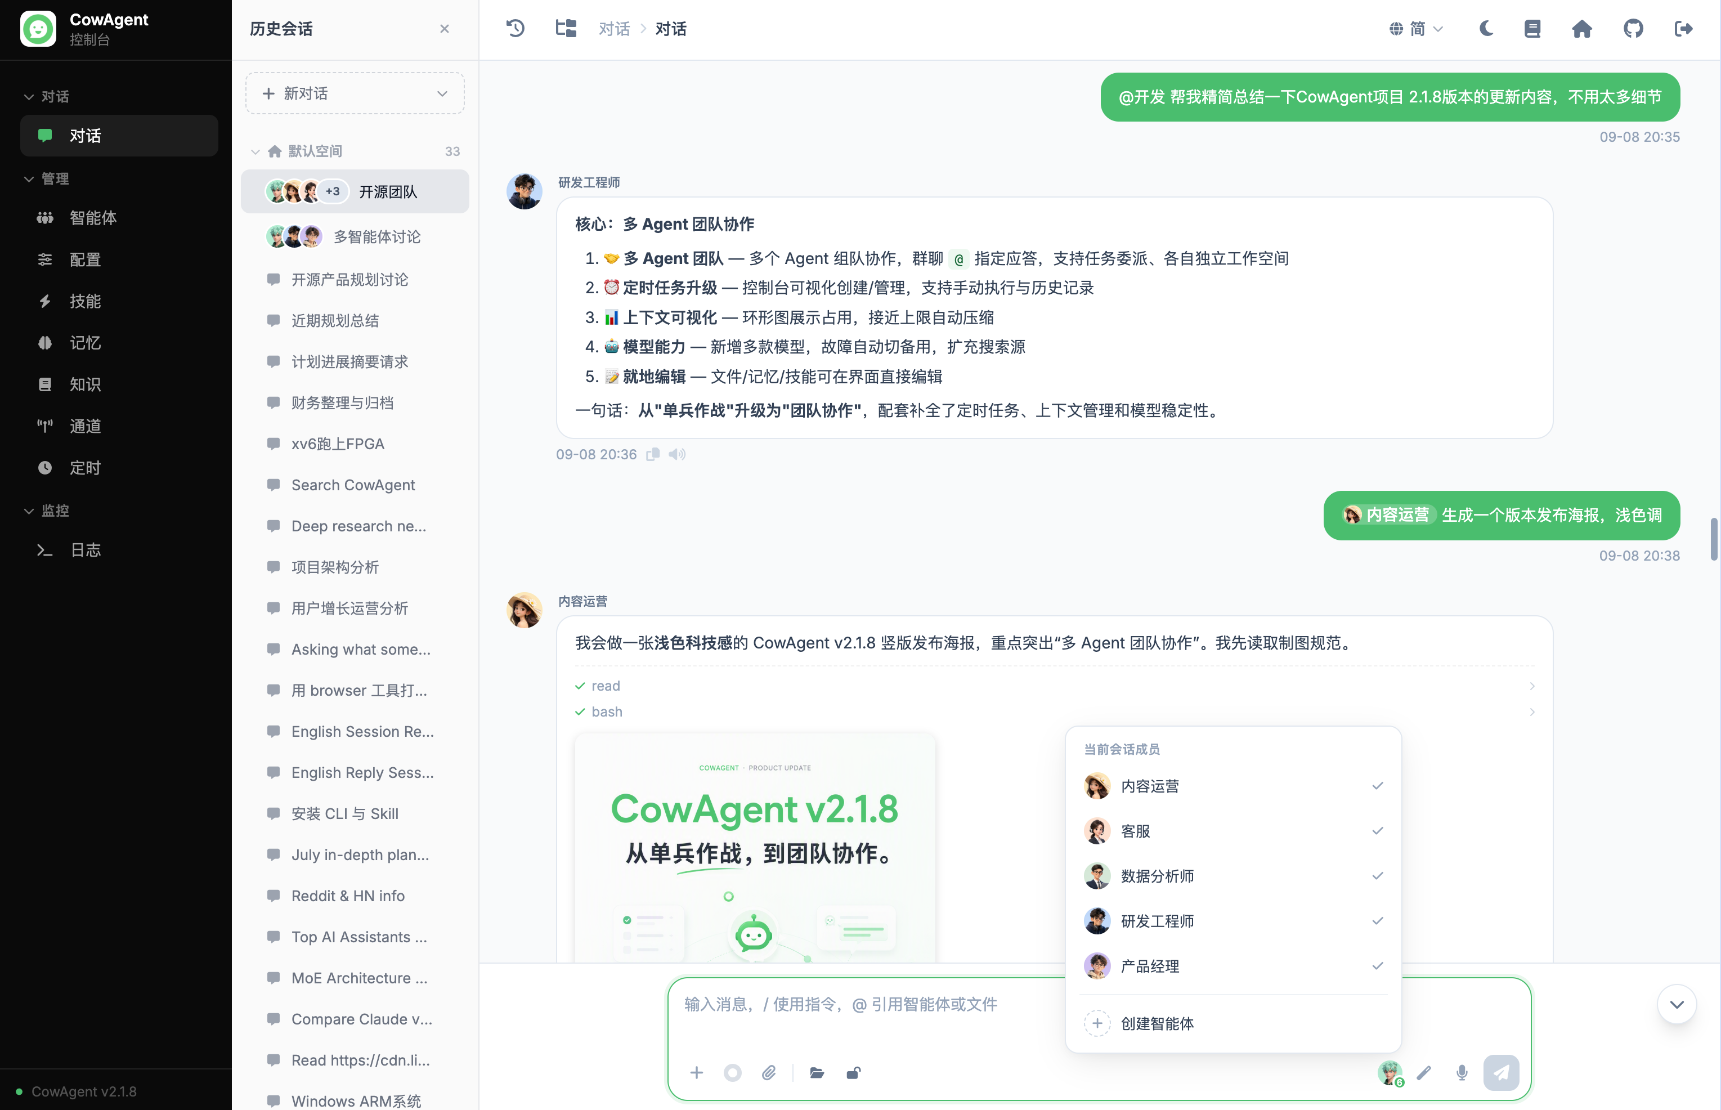Click the plus icon in input toolbar
The image size is (1721, 1110).
(x=696, y=1073)
